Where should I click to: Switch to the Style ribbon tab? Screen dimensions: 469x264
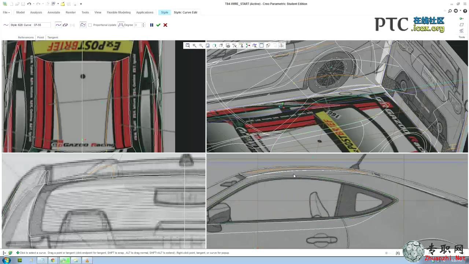pyautogui.click(x=165, y=12)
